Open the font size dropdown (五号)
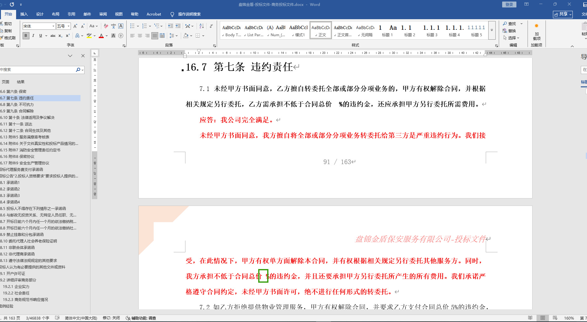587x322 pixels. tap(68, 26)
